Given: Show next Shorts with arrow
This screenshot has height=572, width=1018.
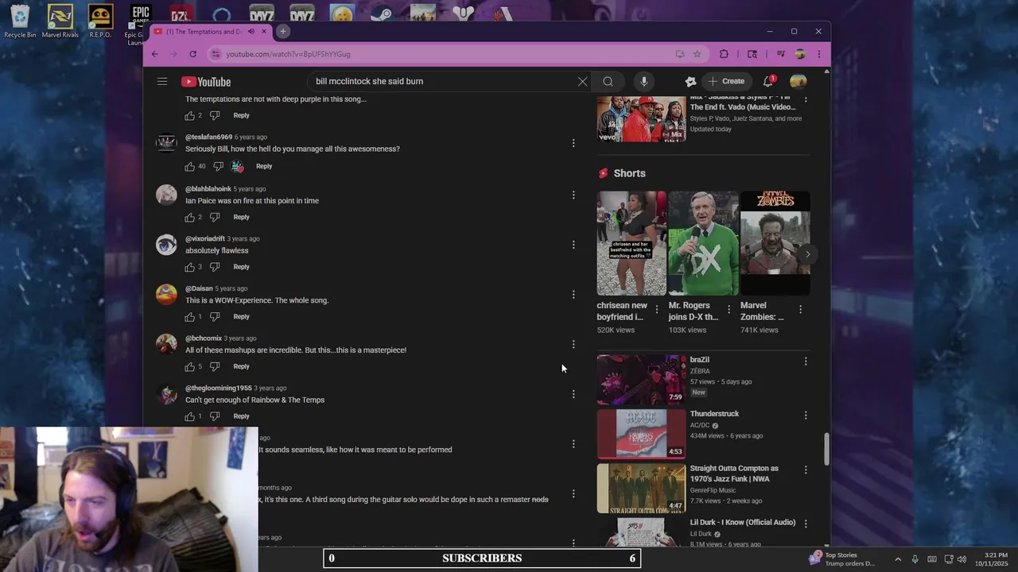Looking at the screenshot, I should (x=807, y=254).
